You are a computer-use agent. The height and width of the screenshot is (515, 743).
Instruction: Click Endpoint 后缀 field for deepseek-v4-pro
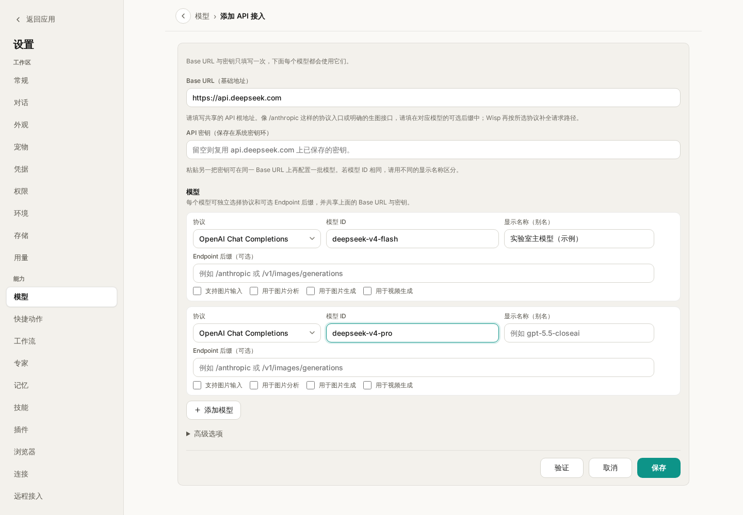tap(424, 368)
